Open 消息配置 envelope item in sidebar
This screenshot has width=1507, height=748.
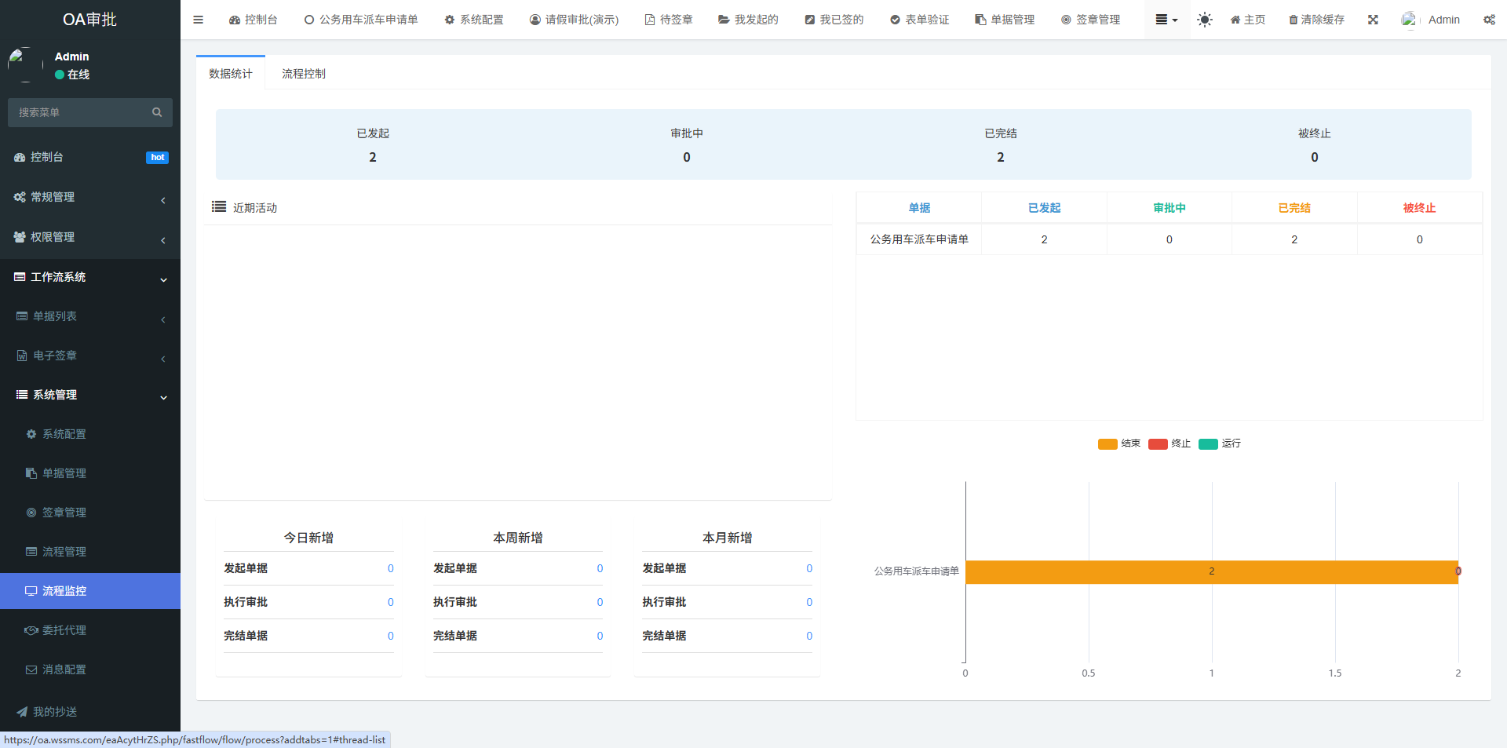click(x=64, y=670)
